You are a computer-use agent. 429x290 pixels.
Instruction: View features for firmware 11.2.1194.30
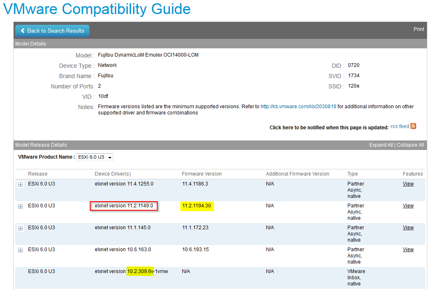[x=408, y=206]
